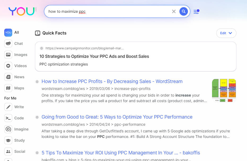Select the Write label under For Me
Image resolution: width=247 pixels, height=161 pixels.
point(19,107)
